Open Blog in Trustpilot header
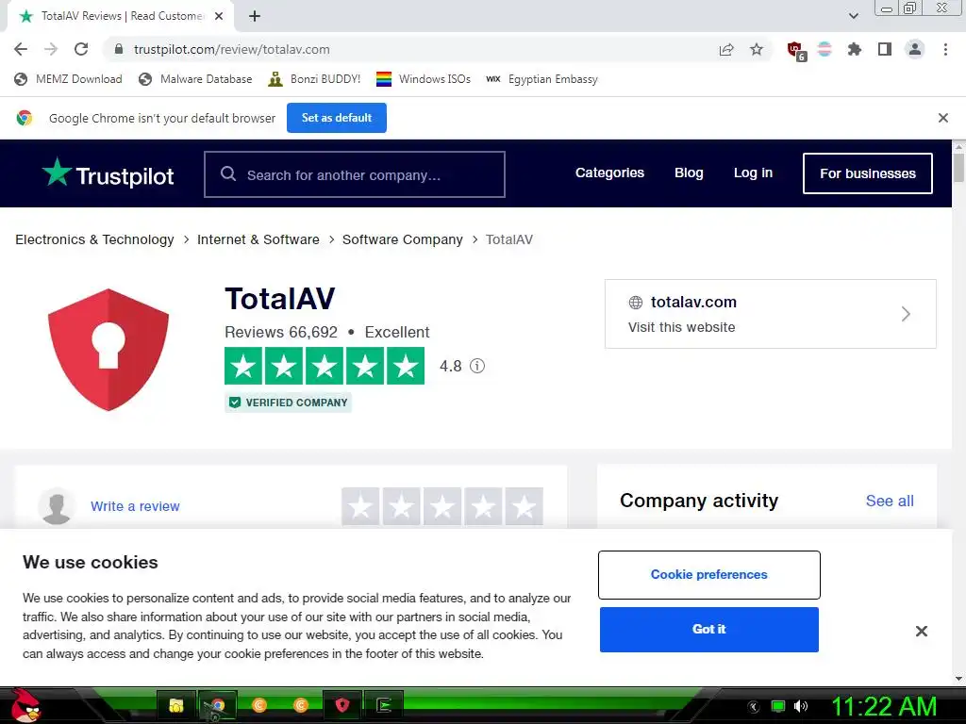 pos(689,173)
